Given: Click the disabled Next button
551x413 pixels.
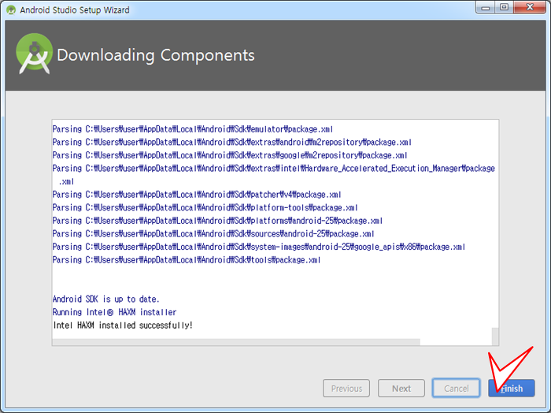Looking at the screenshot, I should pyautogui.click(x=401, y=389).
